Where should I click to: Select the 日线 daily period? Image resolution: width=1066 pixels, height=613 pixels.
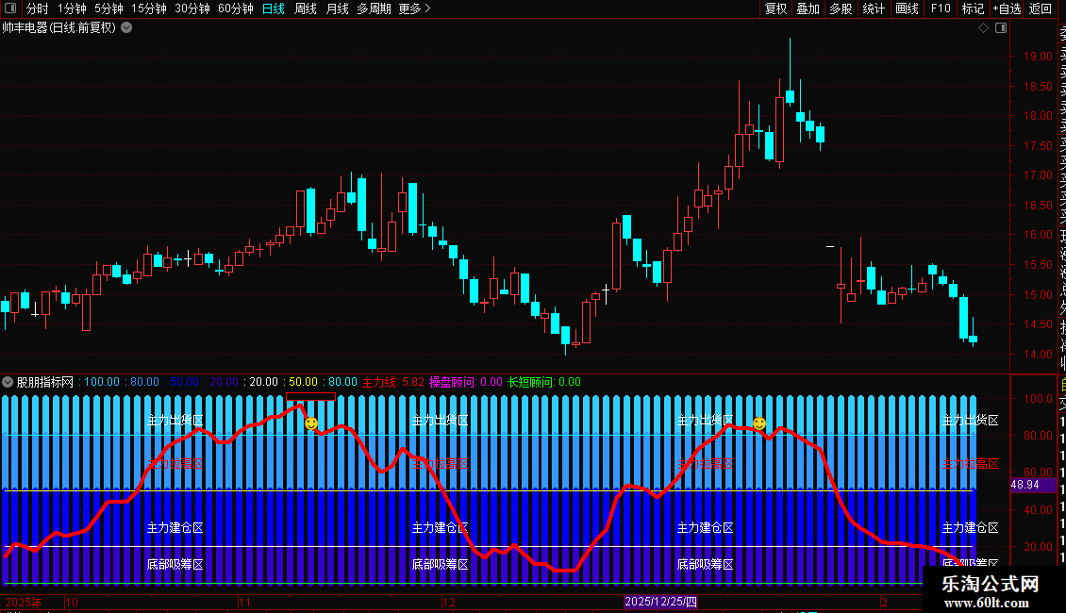point(274,8)
